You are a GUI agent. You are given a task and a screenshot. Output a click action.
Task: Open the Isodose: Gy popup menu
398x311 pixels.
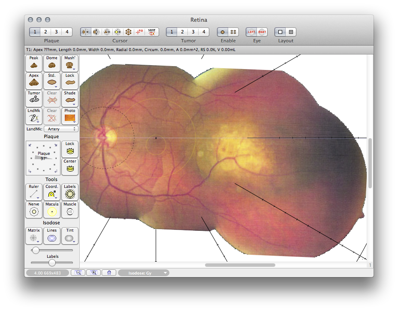point(144,273)
